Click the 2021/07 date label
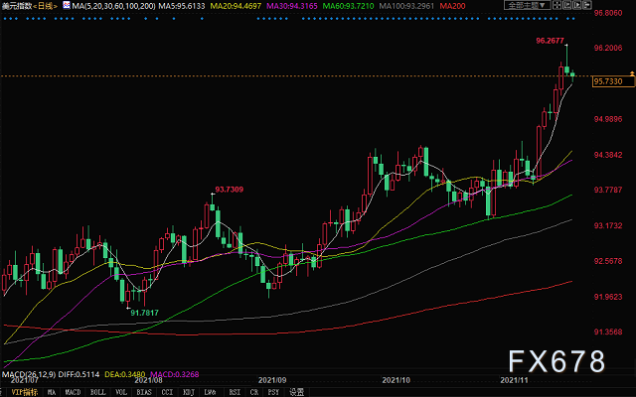Image resolution: width=636 pixels, height=397 pixels. (24, 380)
